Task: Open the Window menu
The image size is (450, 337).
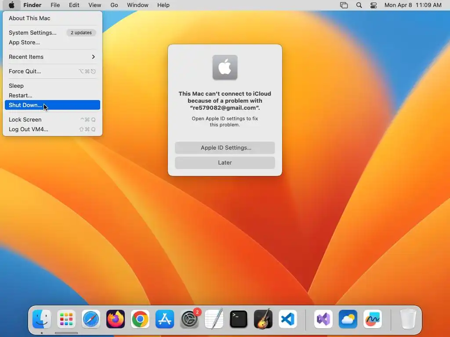Action: pos(138,5)
